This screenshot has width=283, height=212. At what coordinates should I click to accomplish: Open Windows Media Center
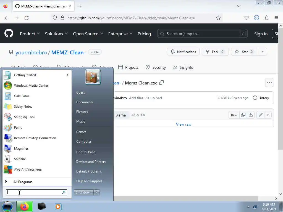[37, 86]
